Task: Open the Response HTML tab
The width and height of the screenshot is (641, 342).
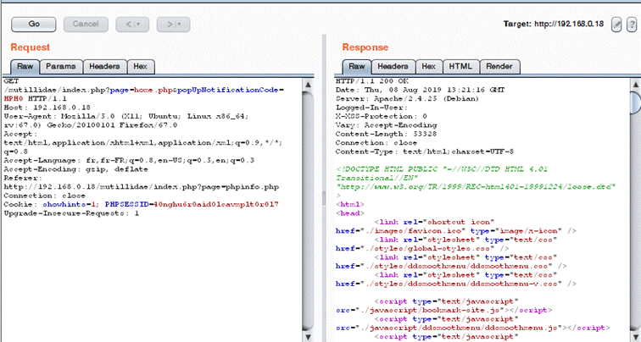Action: (x=460, y=66)
